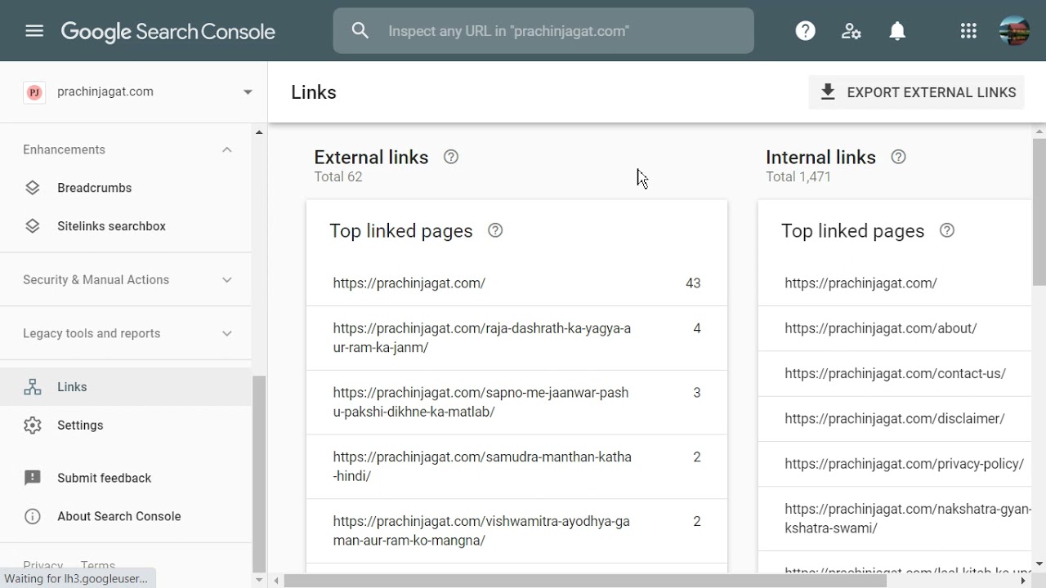Click sidebar scroll-up arrow
The width and height of the screenshot is (1046, 588).
[259, 132]
